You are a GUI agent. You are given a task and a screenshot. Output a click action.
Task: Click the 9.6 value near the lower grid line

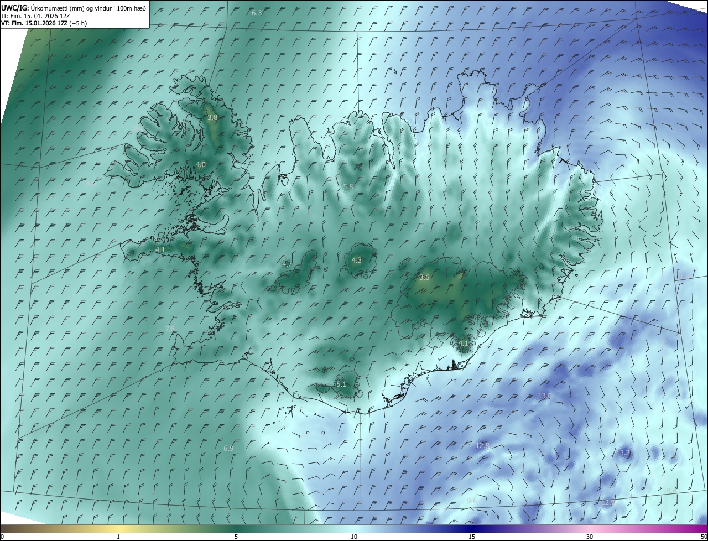click(x=472, y=501)
